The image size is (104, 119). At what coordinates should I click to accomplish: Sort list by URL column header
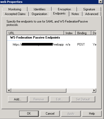(x=35, y=33)
